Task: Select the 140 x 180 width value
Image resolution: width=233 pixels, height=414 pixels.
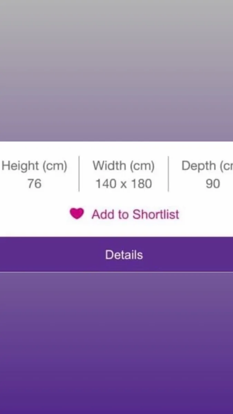Action: (x=124, y=184)
